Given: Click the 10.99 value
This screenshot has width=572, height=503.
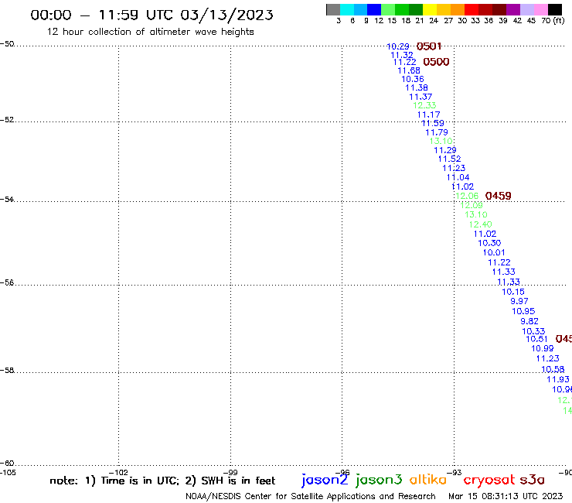Looking at the screenshot, I should pos(543,348).
